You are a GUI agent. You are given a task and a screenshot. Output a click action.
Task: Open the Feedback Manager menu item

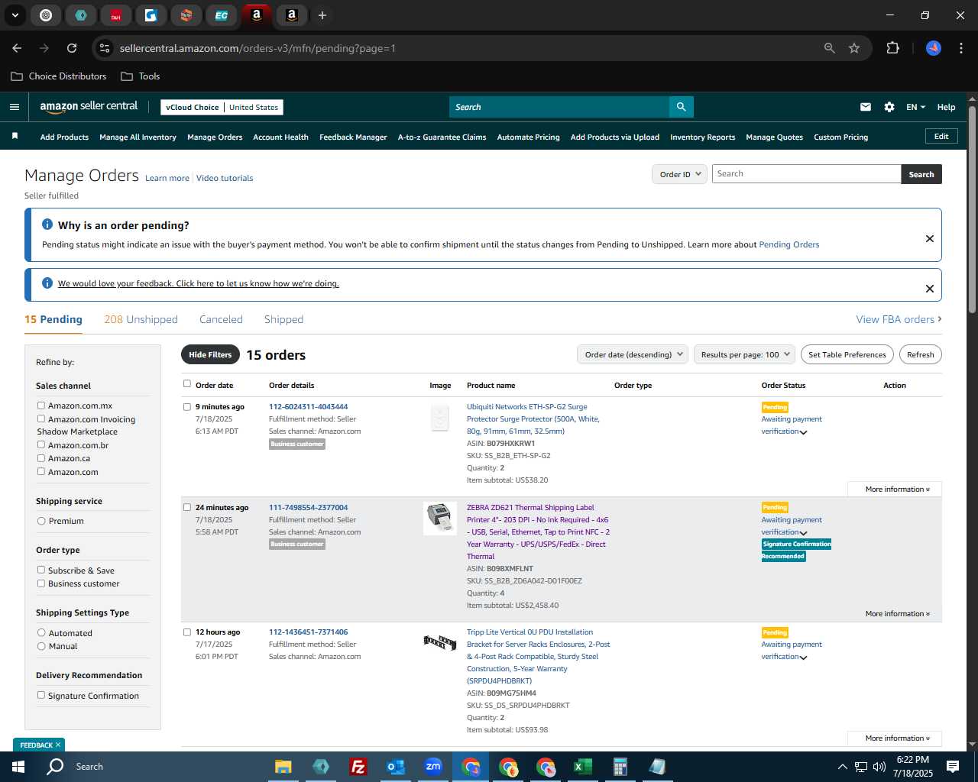tap(353, 137)
